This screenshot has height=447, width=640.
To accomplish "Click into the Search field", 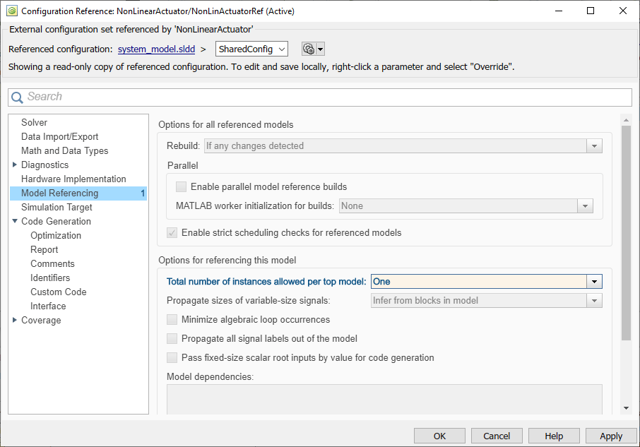I will click(x=325, y=97).
